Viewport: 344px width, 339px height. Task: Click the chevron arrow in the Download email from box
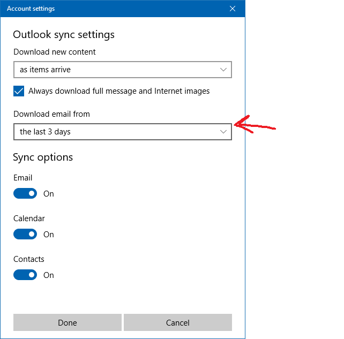tap(223, 132)
